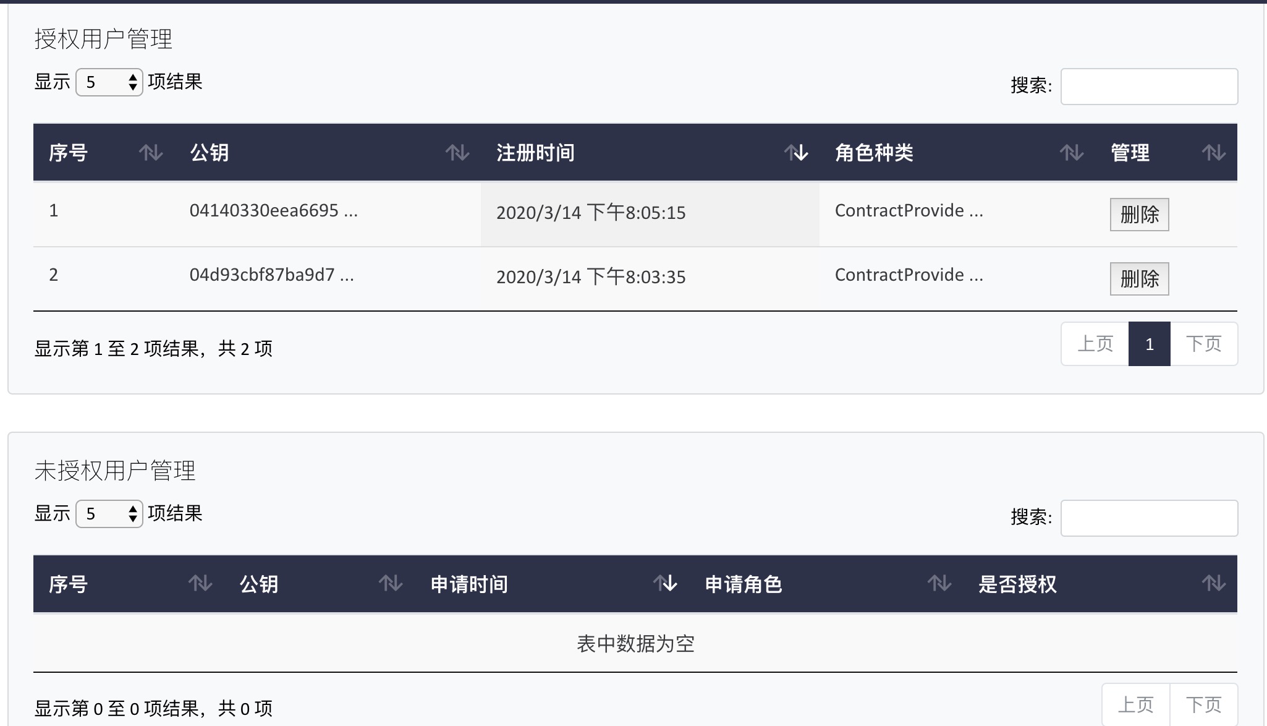Sort by 角色种类 column arrows
The height and width of the screenshot is (726, 1267).
click(1072, 153)
